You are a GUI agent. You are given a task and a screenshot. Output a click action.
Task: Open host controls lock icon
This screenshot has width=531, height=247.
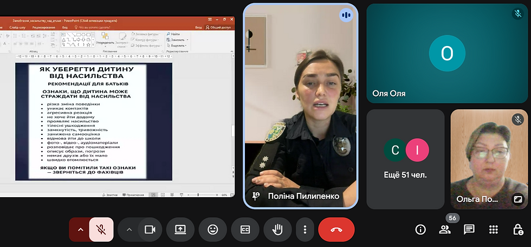point(518,230)
